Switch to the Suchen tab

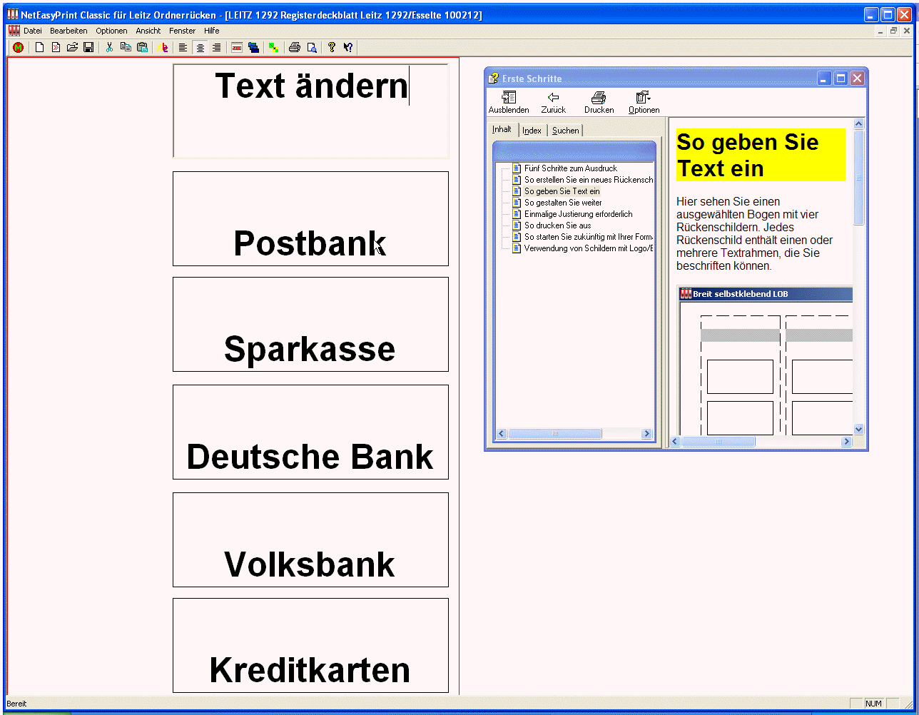tap(565, 131)
